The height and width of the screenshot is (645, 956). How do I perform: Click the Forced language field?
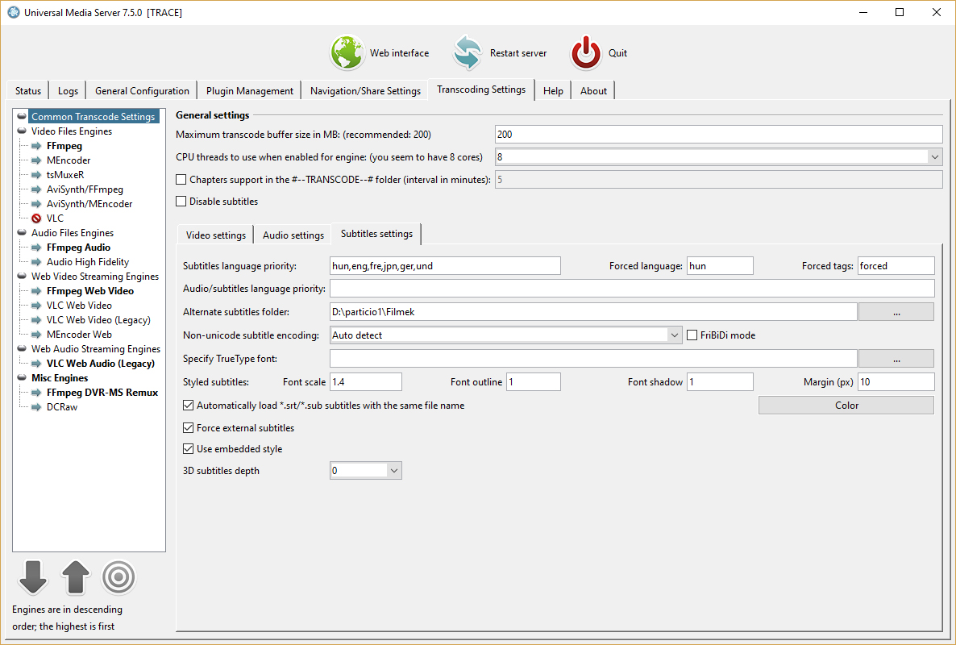[x=720, y=266]
